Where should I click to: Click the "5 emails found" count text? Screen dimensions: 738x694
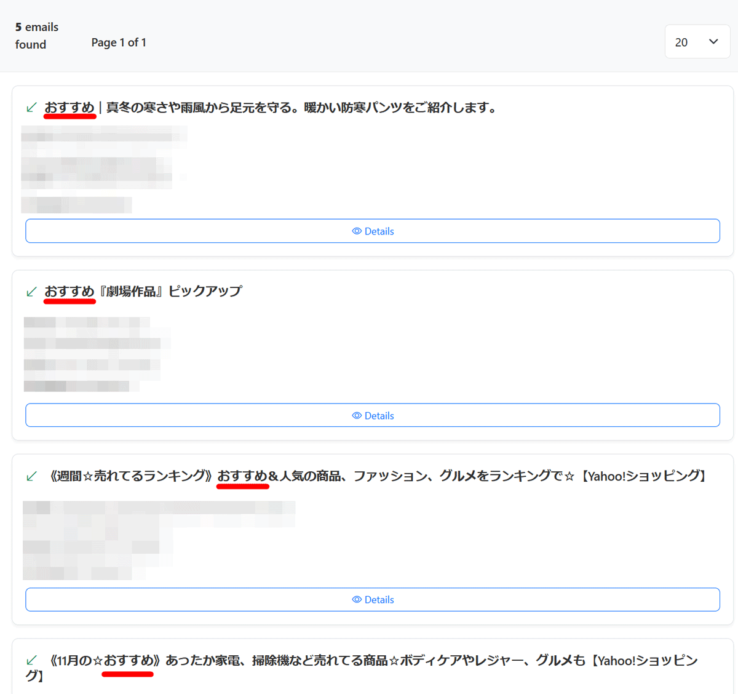36,36
